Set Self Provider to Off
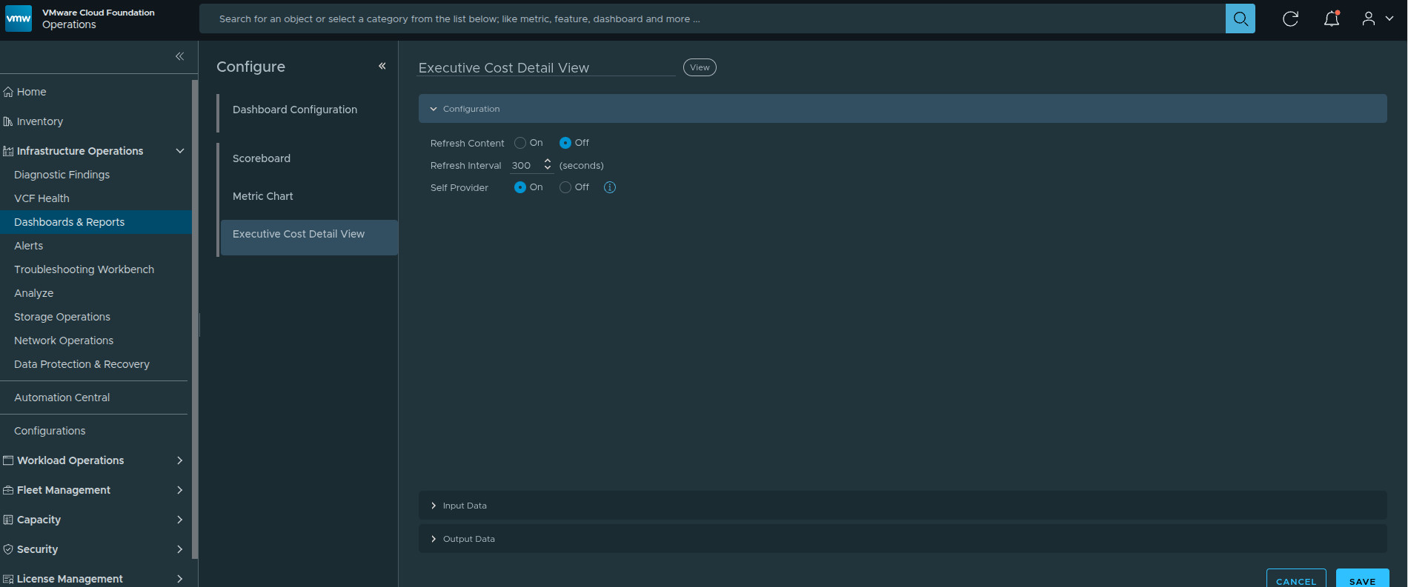This screenshot has height=587, width=1408. point(565,187)
